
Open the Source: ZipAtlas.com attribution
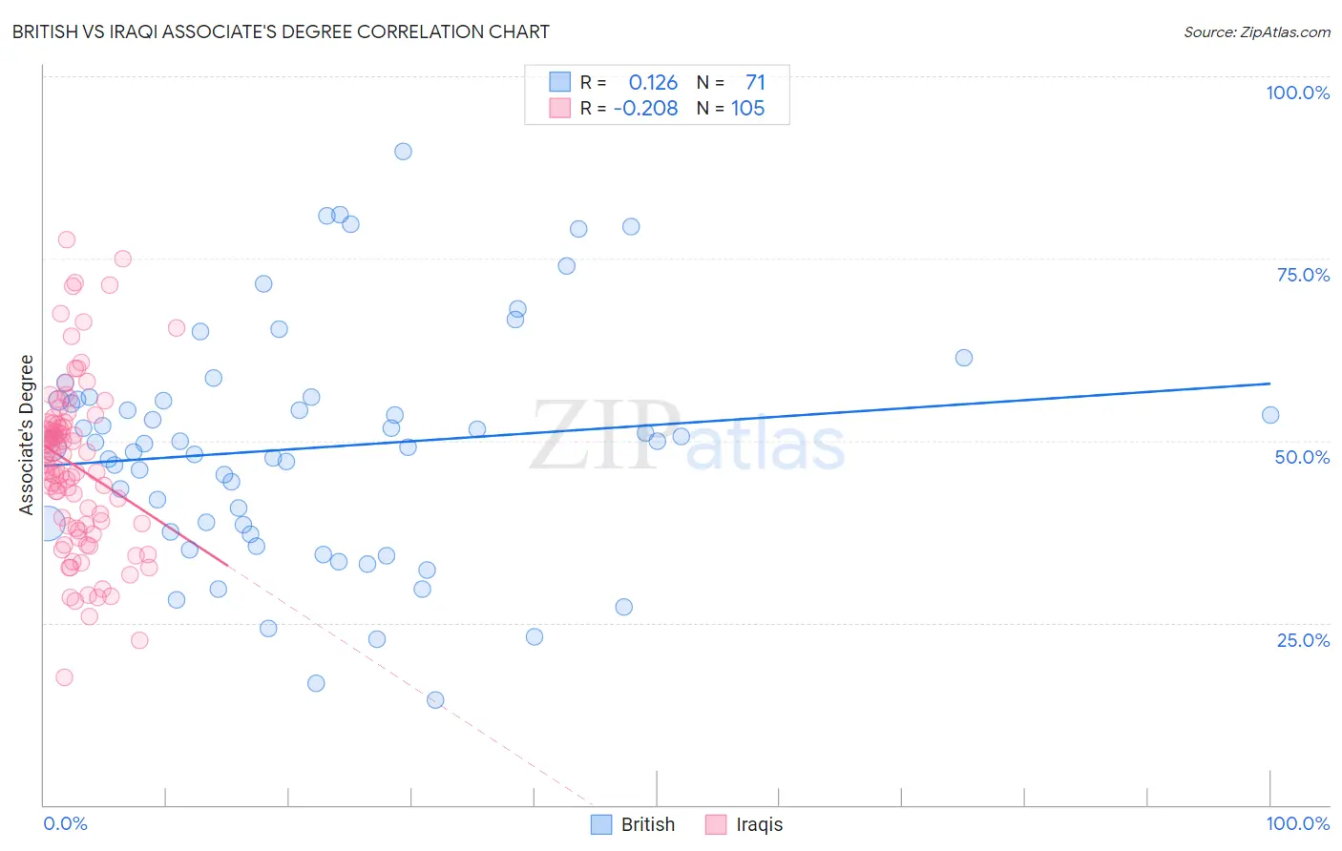click(x=1256, y=31)
